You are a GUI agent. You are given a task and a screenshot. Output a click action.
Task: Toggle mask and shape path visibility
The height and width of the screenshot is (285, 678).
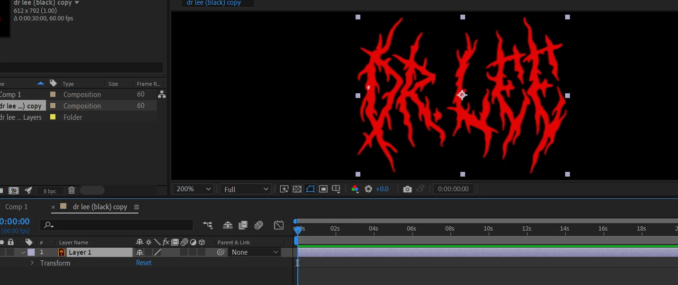pyautogui.click(x=310, y=189)
